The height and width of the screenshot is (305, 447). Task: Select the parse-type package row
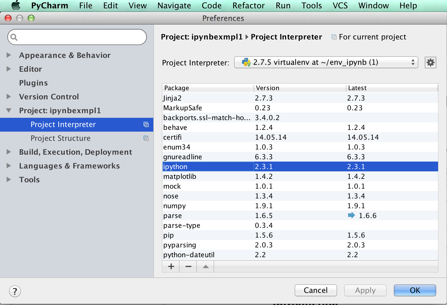[x=300, y=225]
